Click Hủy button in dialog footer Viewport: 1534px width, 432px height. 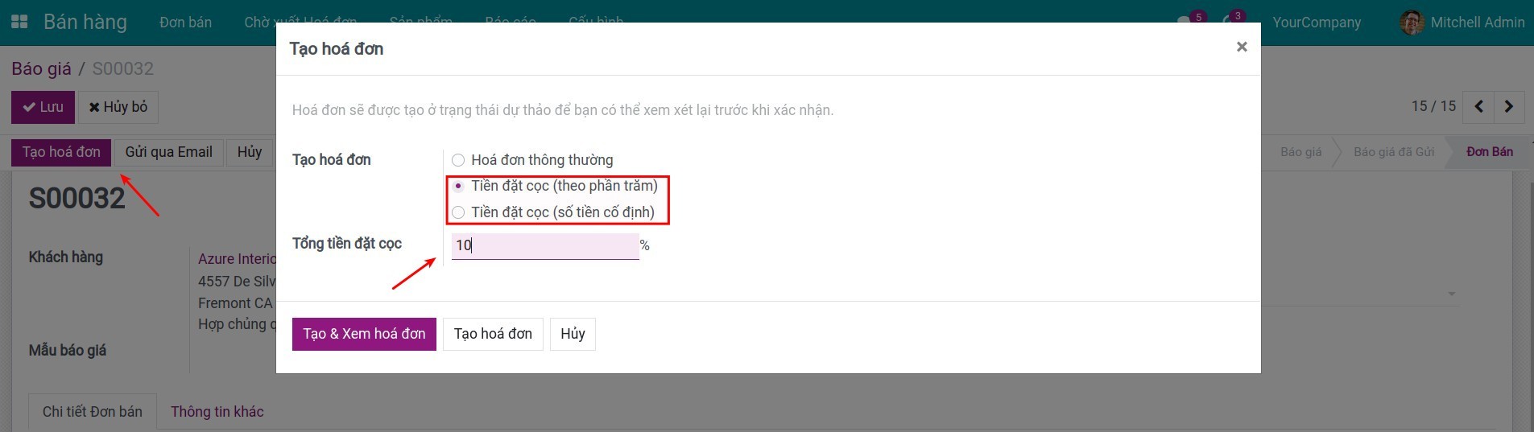pos(573,334)
